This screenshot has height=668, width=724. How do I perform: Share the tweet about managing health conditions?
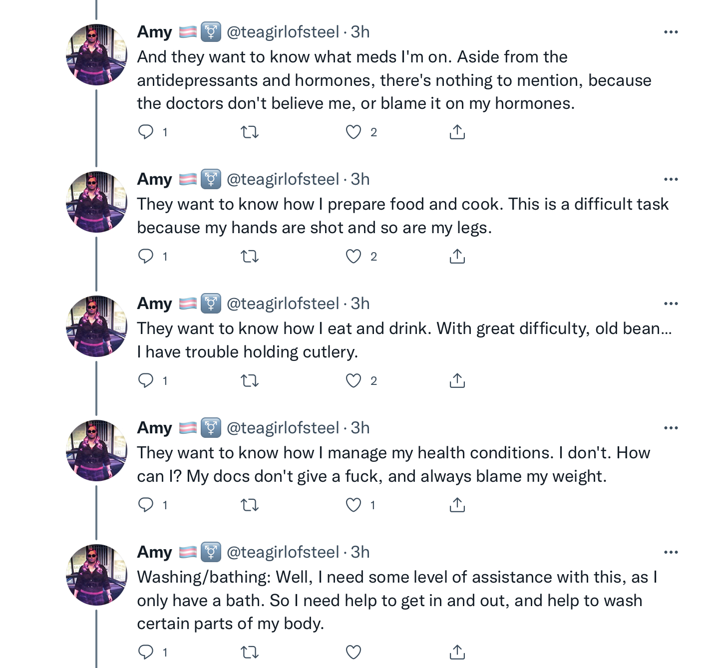pos(457,505)
